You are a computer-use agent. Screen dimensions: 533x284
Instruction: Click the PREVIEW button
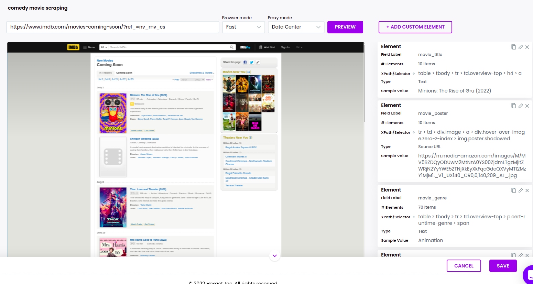[345, 27]
